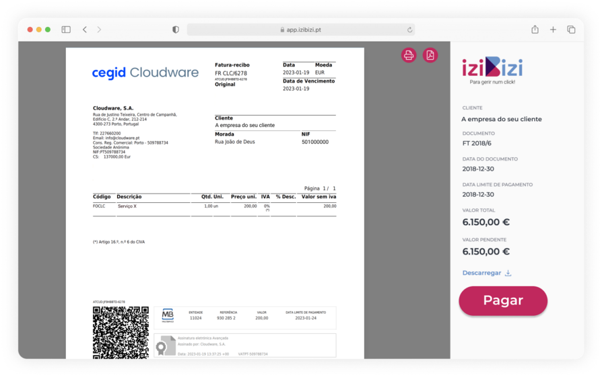Image resolution: width=602 pixels, height=377 pixels.
Task: Click the Descarregar download link
Action: pos(481,273)
